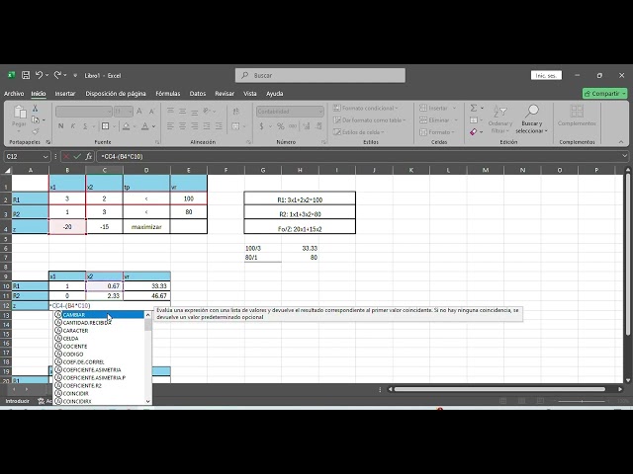Click the Clear eraser icon in Edición
The image size is (633, 474).
click(474, 131)
